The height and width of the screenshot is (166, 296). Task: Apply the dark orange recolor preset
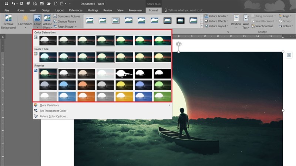click(86, 85)
